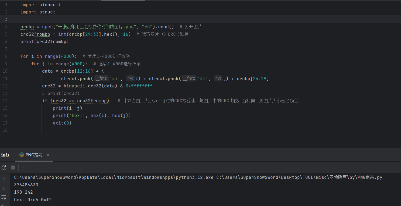Click 'for j in range(4000):' line
This screenshot has width=401, height=206.
[60, 64]
